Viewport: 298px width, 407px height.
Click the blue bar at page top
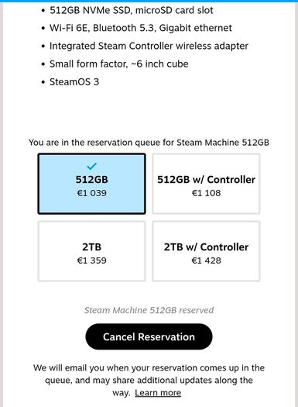(149, 1)
